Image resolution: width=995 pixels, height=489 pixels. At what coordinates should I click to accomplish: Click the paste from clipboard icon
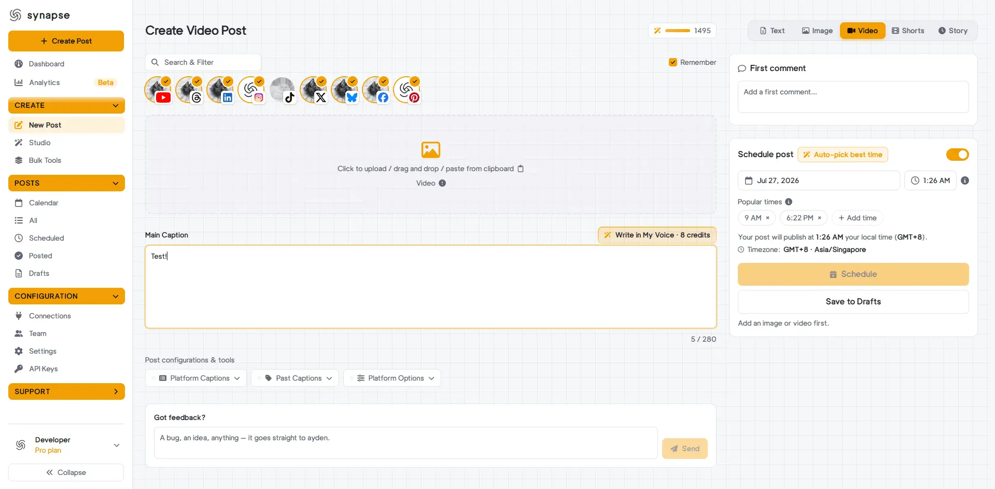point(521,169)
